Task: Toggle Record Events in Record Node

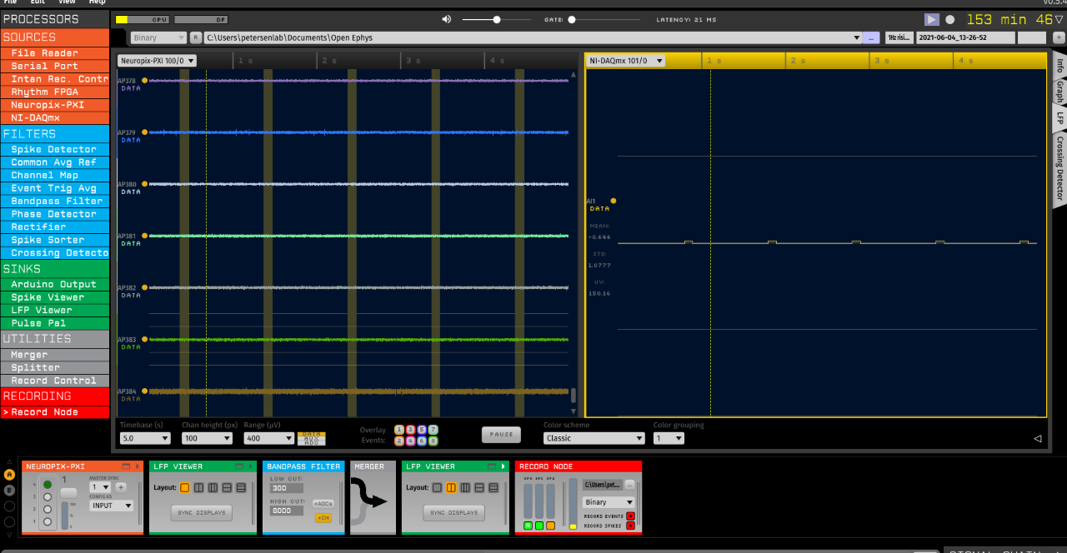Action: tap(630, 516)
